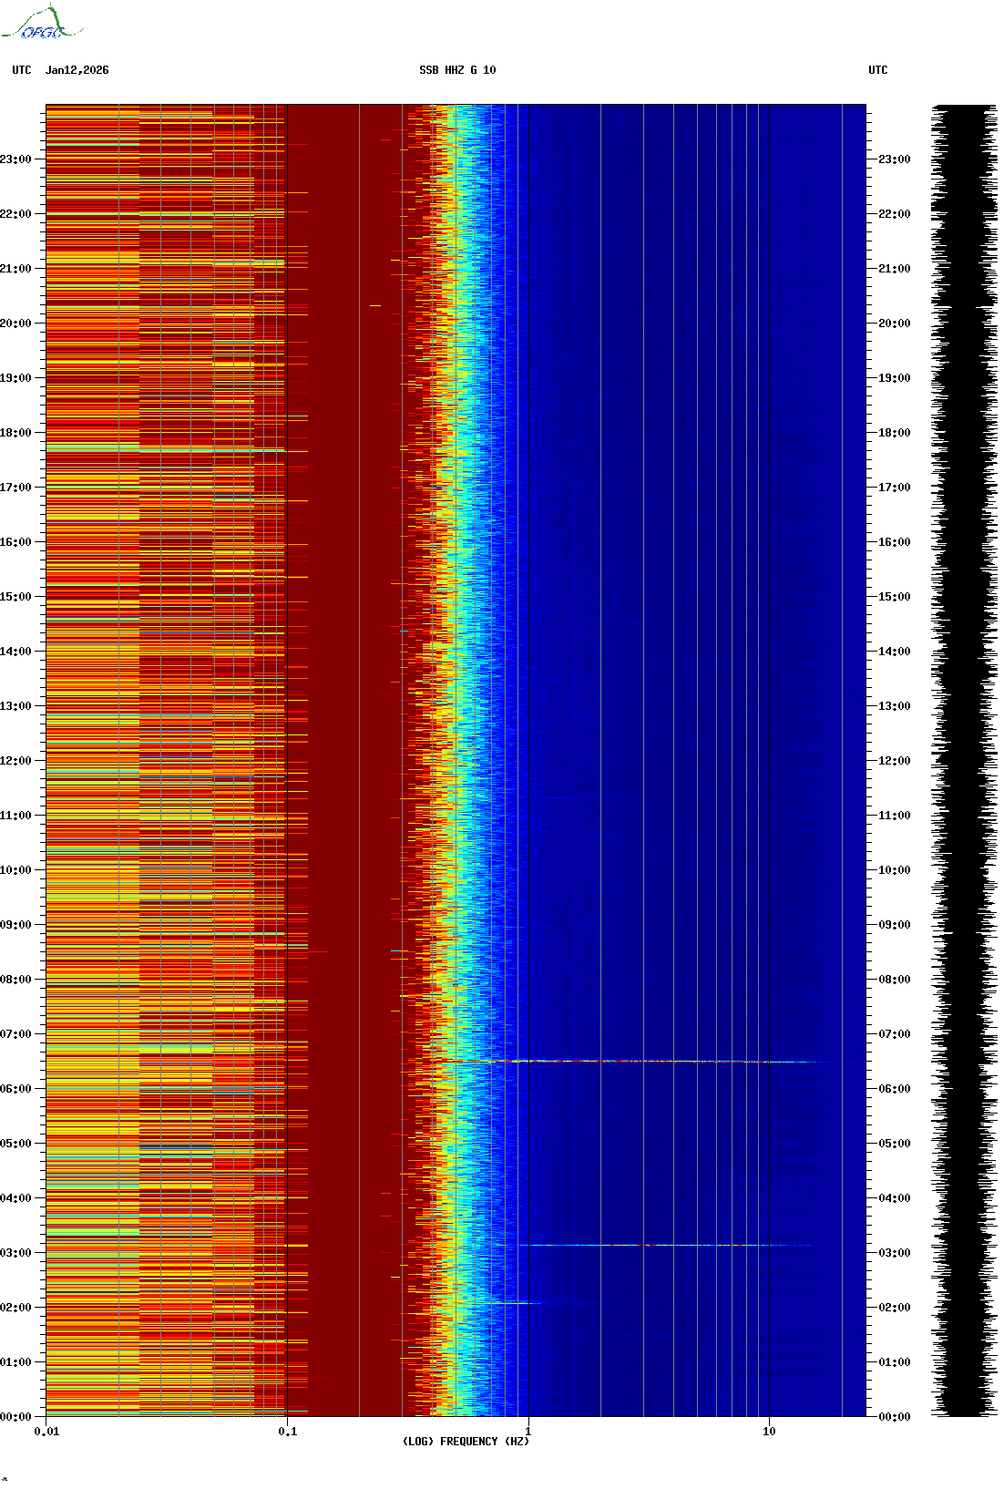Click the 10 Hz frequency axis label
This screenshot has width=1004, height=1489.
[x=769, y=1432]
